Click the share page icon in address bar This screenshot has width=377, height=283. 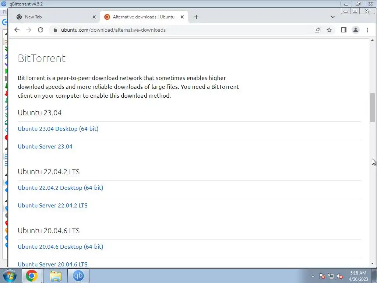coord(317,30)
